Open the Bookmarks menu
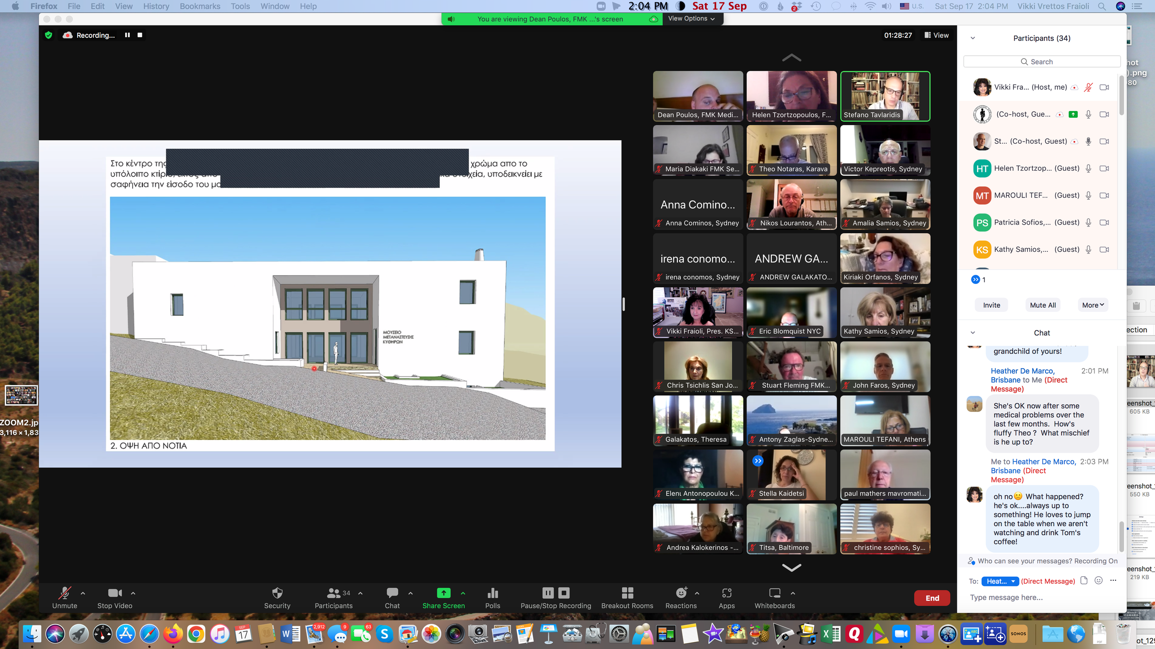 (x=199, y=6)
